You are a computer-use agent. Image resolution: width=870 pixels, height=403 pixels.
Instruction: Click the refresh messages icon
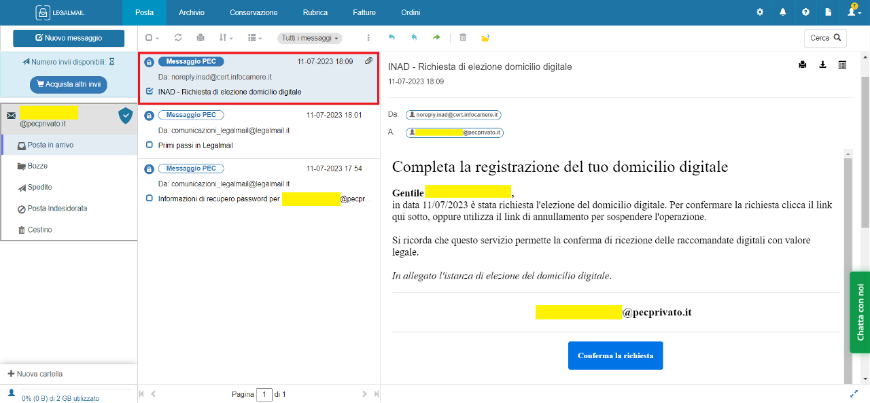click(x=178, y=38)
